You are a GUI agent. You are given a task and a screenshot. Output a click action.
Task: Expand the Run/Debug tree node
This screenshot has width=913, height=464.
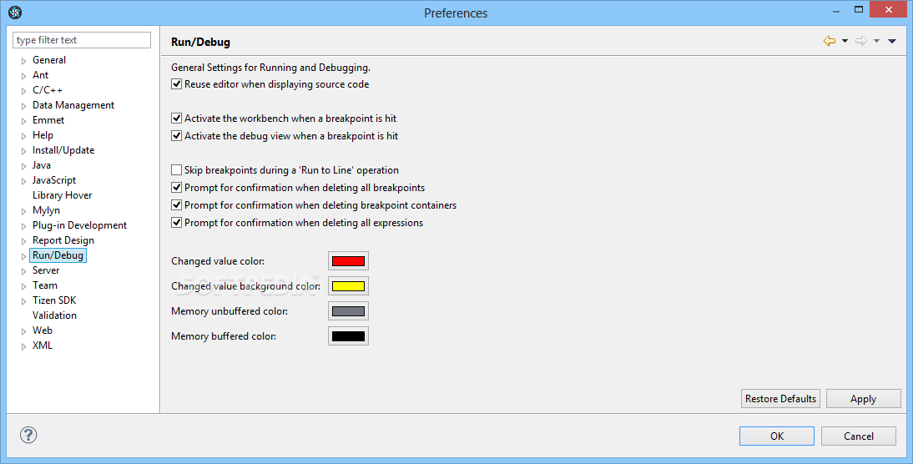(24, 256)
